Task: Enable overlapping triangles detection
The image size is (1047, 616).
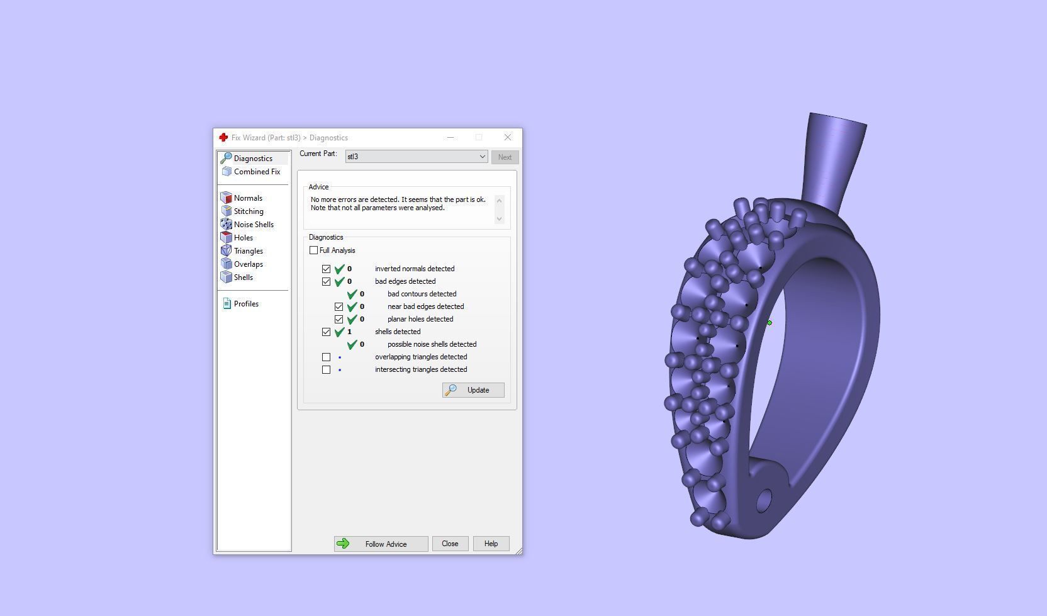Action: point(326,357)
